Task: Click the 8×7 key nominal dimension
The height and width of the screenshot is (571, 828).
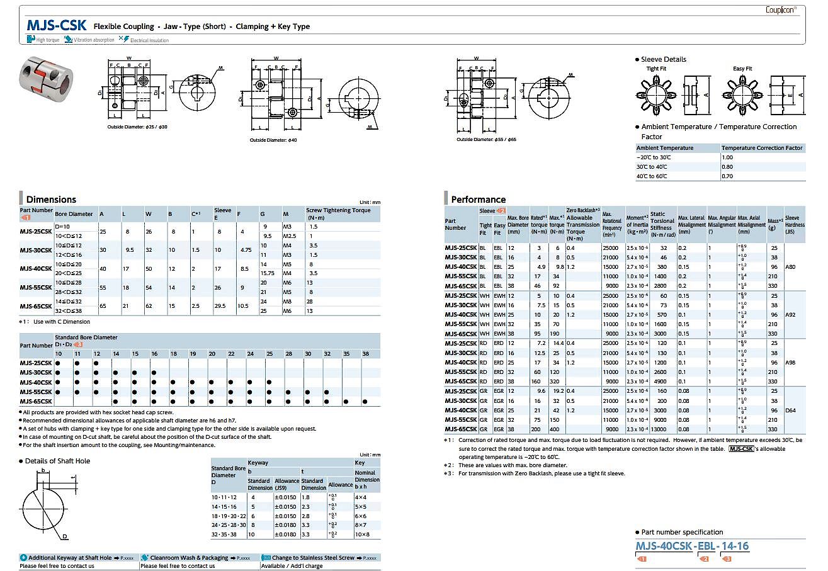Action: click(361, 526)
